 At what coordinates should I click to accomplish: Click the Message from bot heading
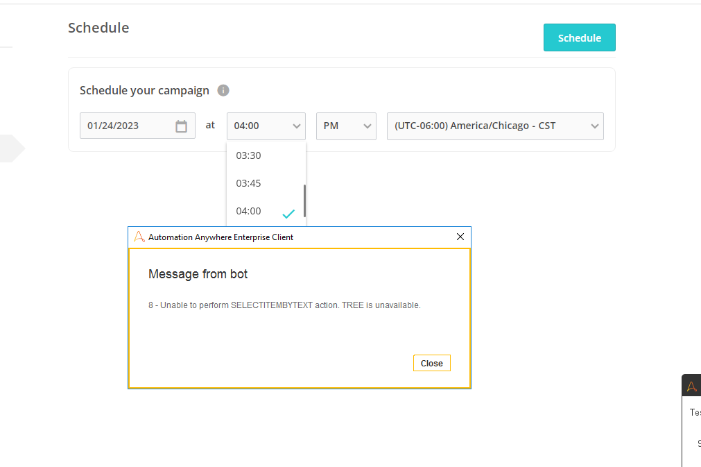[x=198, y=274]
